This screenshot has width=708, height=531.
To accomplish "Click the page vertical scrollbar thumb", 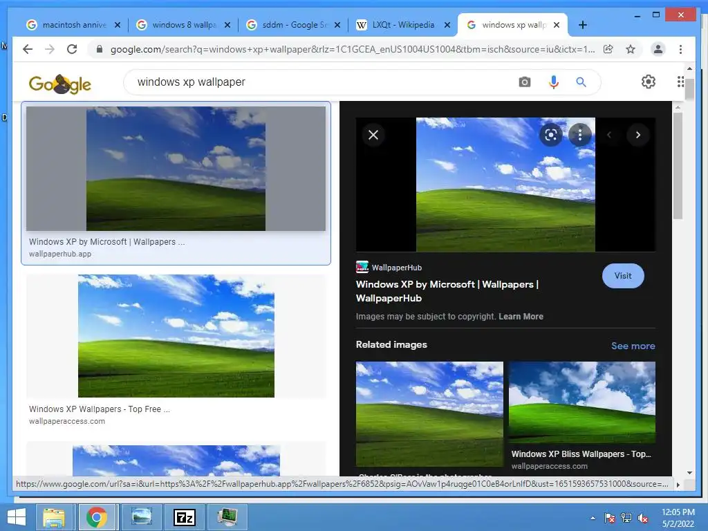I will point(689,89).
